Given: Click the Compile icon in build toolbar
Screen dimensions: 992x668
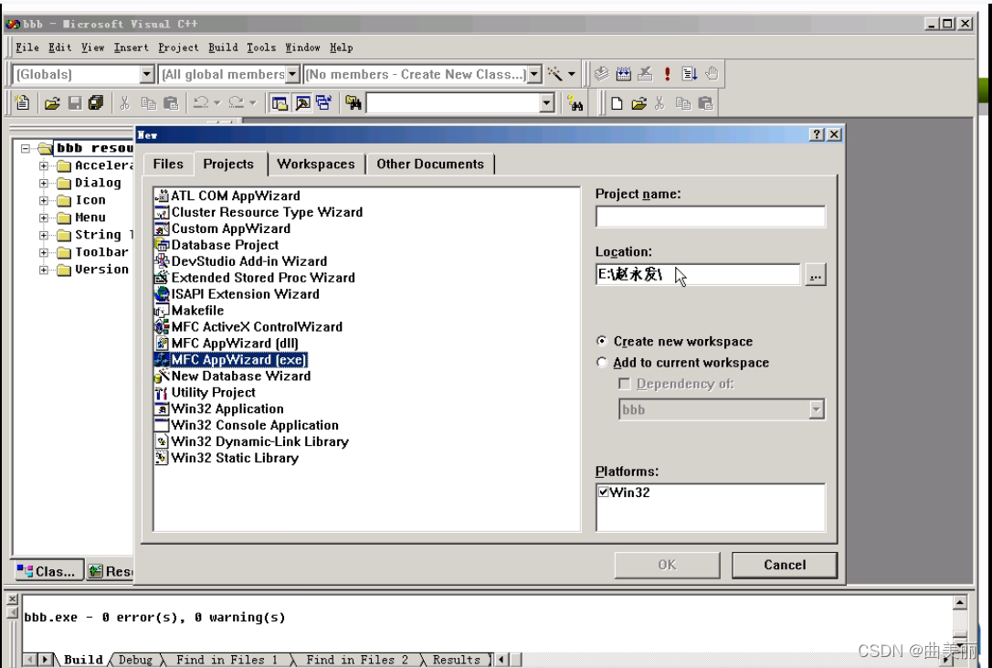Looking at the screenshot, I should point(601,74).
